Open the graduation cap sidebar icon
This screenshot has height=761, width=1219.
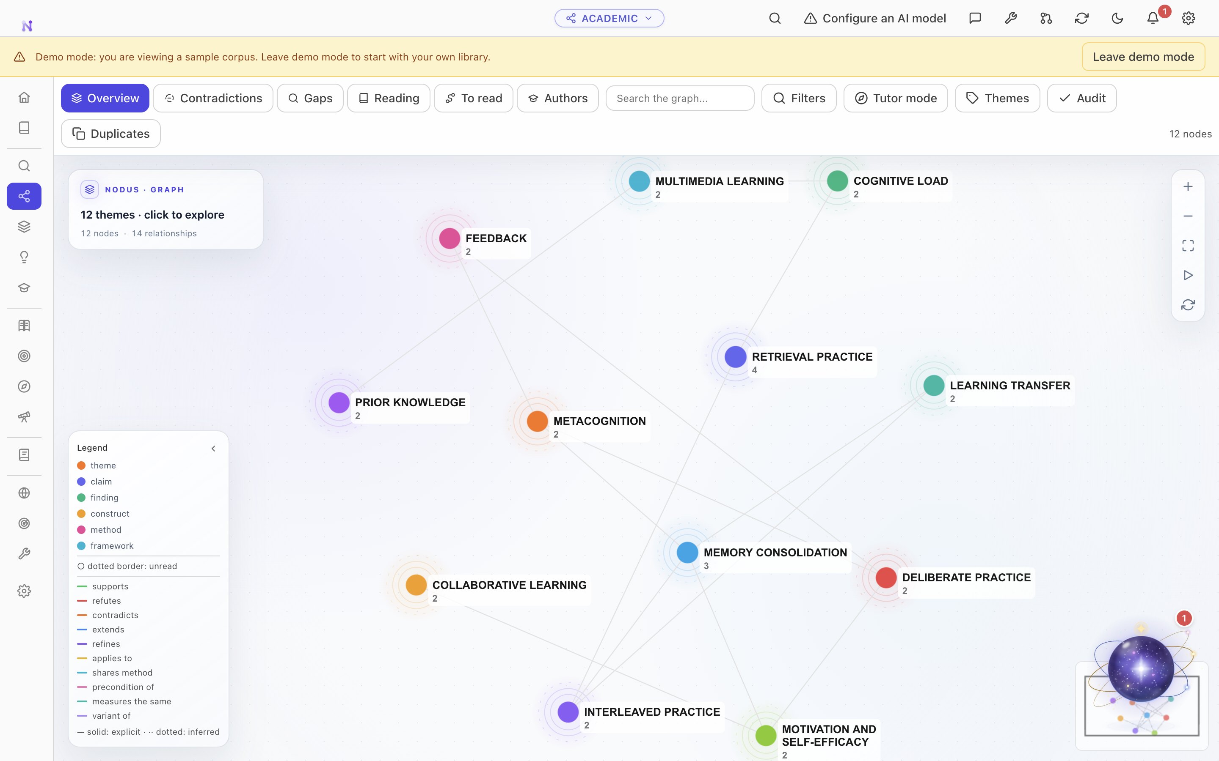point(24,287)
